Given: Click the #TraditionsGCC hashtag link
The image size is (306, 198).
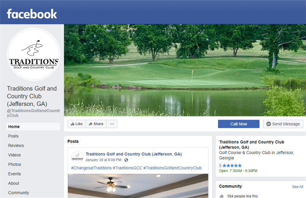Looking at the screenshot, I should point(127,168).
